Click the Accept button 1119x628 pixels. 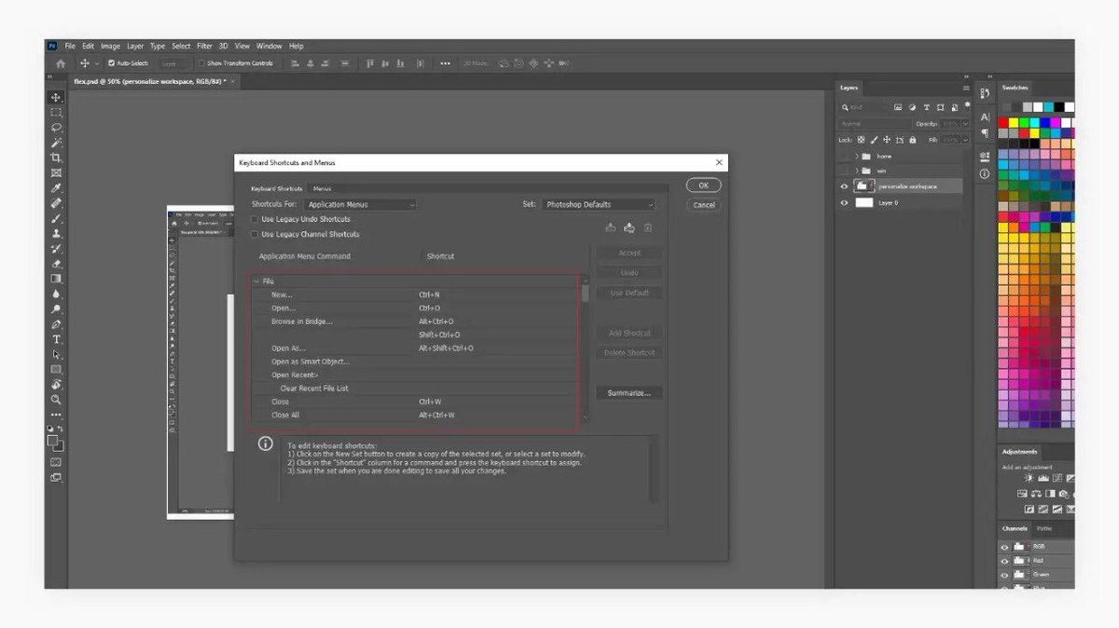[629, 253]
